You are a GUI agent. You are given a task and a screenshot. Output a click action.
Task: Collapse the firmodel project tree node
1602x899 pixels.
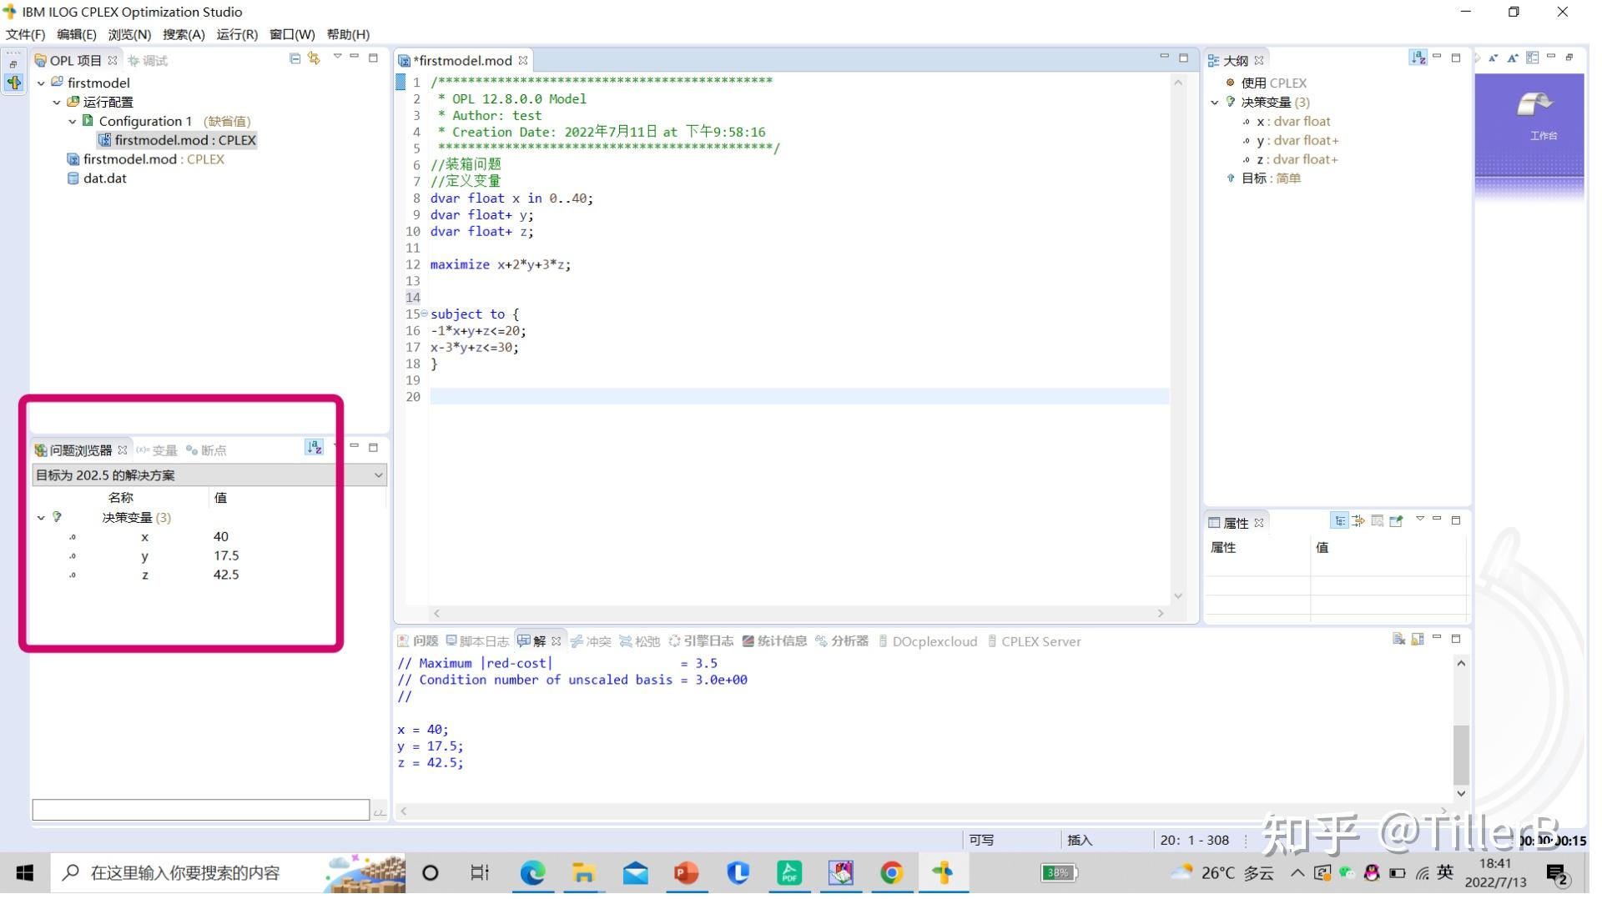42,83
